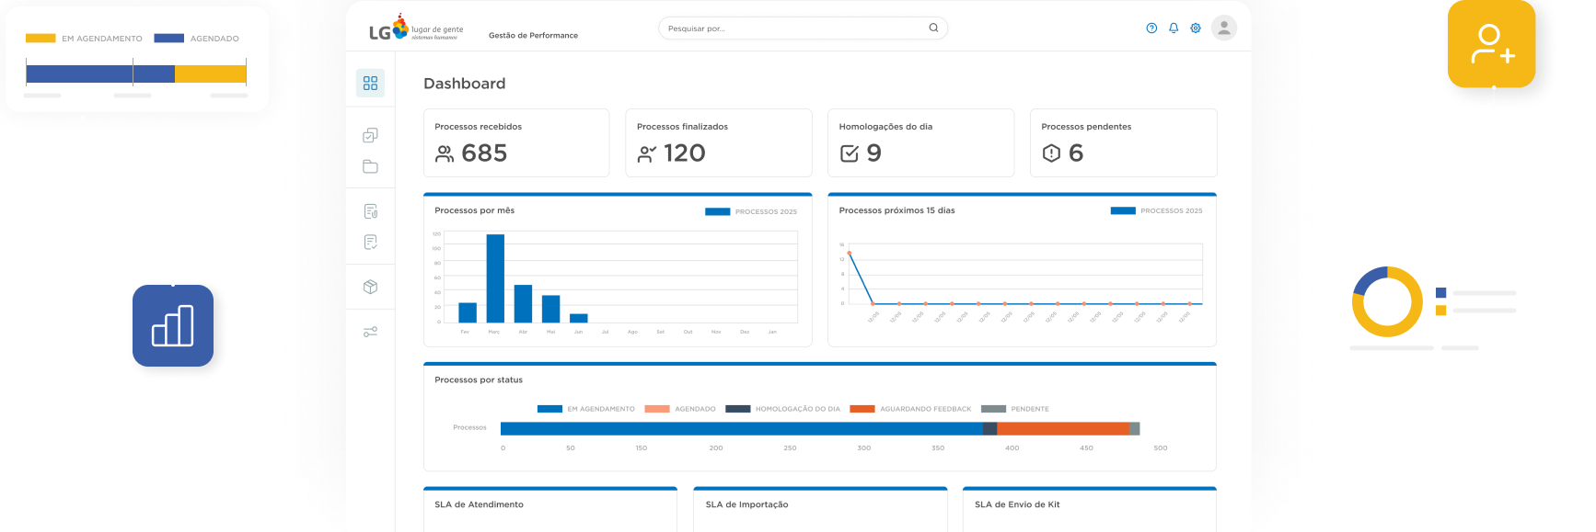Open the package box sidebar icon
The image size is (1596, 532).
click(370, 287)
